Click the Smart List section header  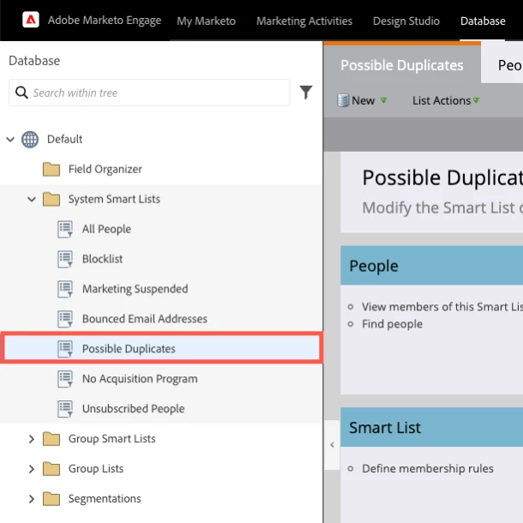tap(431, 427)
